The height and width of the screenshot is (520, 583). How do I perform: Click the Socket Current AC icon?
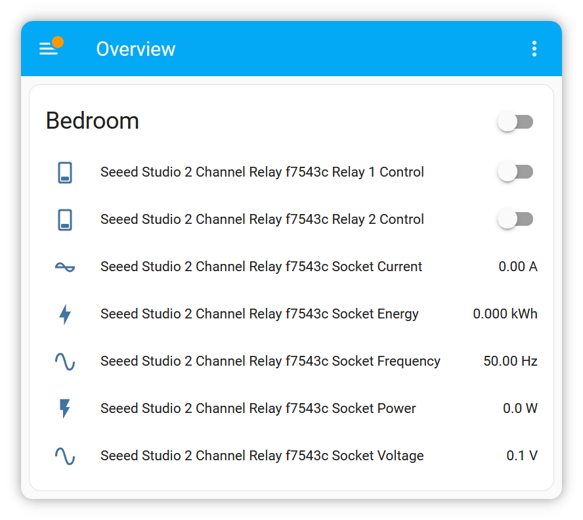point(65,267)
